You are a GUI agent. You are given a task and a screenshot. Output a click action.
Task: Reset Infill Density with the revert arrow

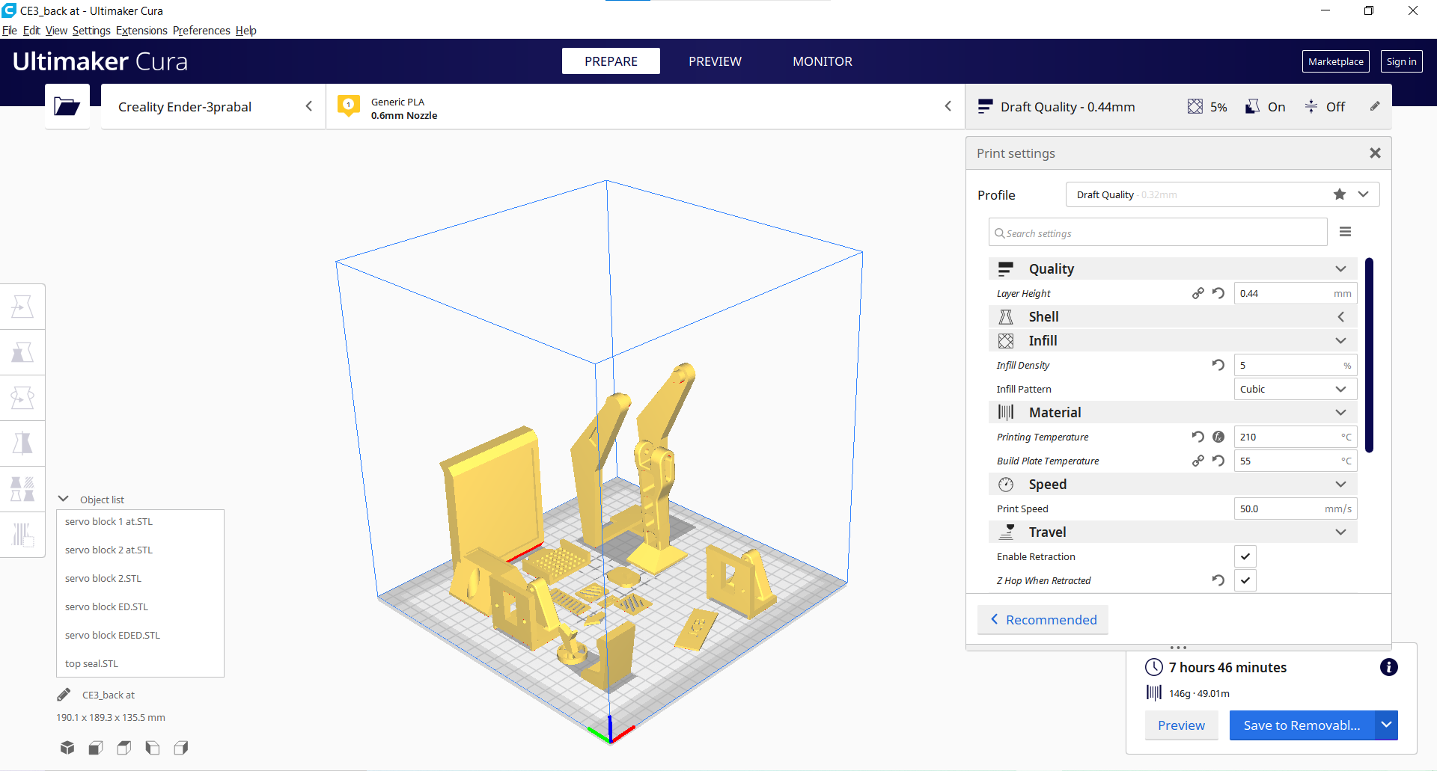pyautogui.click(x=1218, y=365)
